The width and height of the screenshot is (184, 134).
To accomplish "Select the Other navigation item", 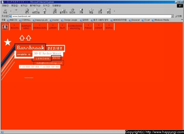I will click(99, 27).
